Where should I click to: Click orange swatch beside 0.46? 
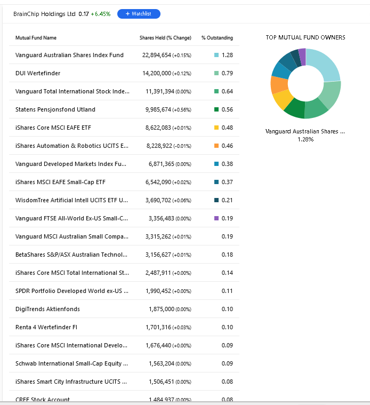(x=216, y=146)
